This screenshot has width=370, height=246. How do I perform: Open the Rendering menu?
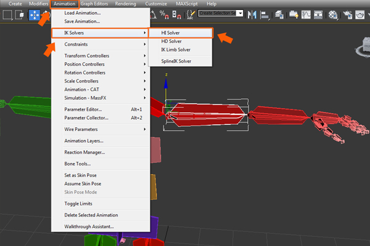(x=126, y=4)
